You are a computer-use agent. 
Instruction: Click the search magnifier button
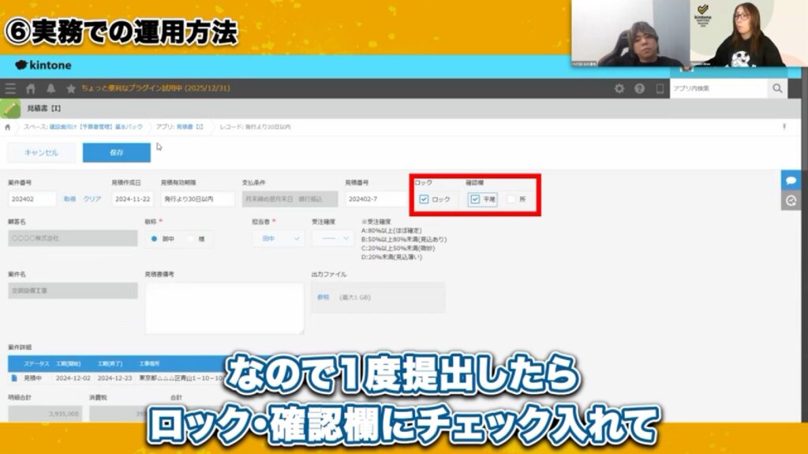point(777,88)
